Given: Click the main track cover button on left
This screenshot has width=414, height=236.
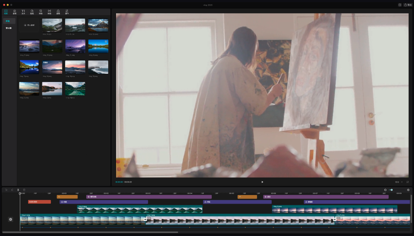Looking at the screenshot, I should pyautogui.click(x=10, y=219).
